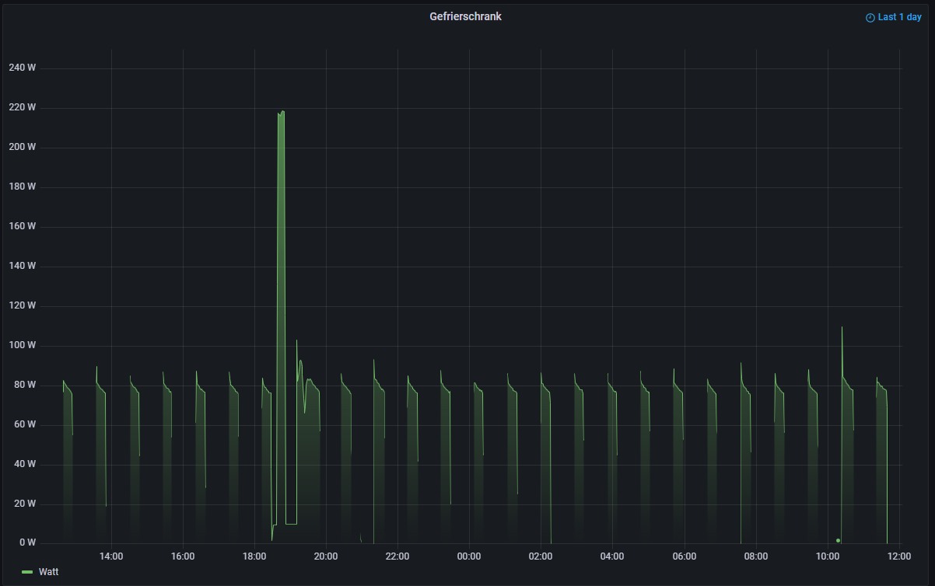
Task: Click the 40 W y-axis label
Action: [x=25, y=464]
